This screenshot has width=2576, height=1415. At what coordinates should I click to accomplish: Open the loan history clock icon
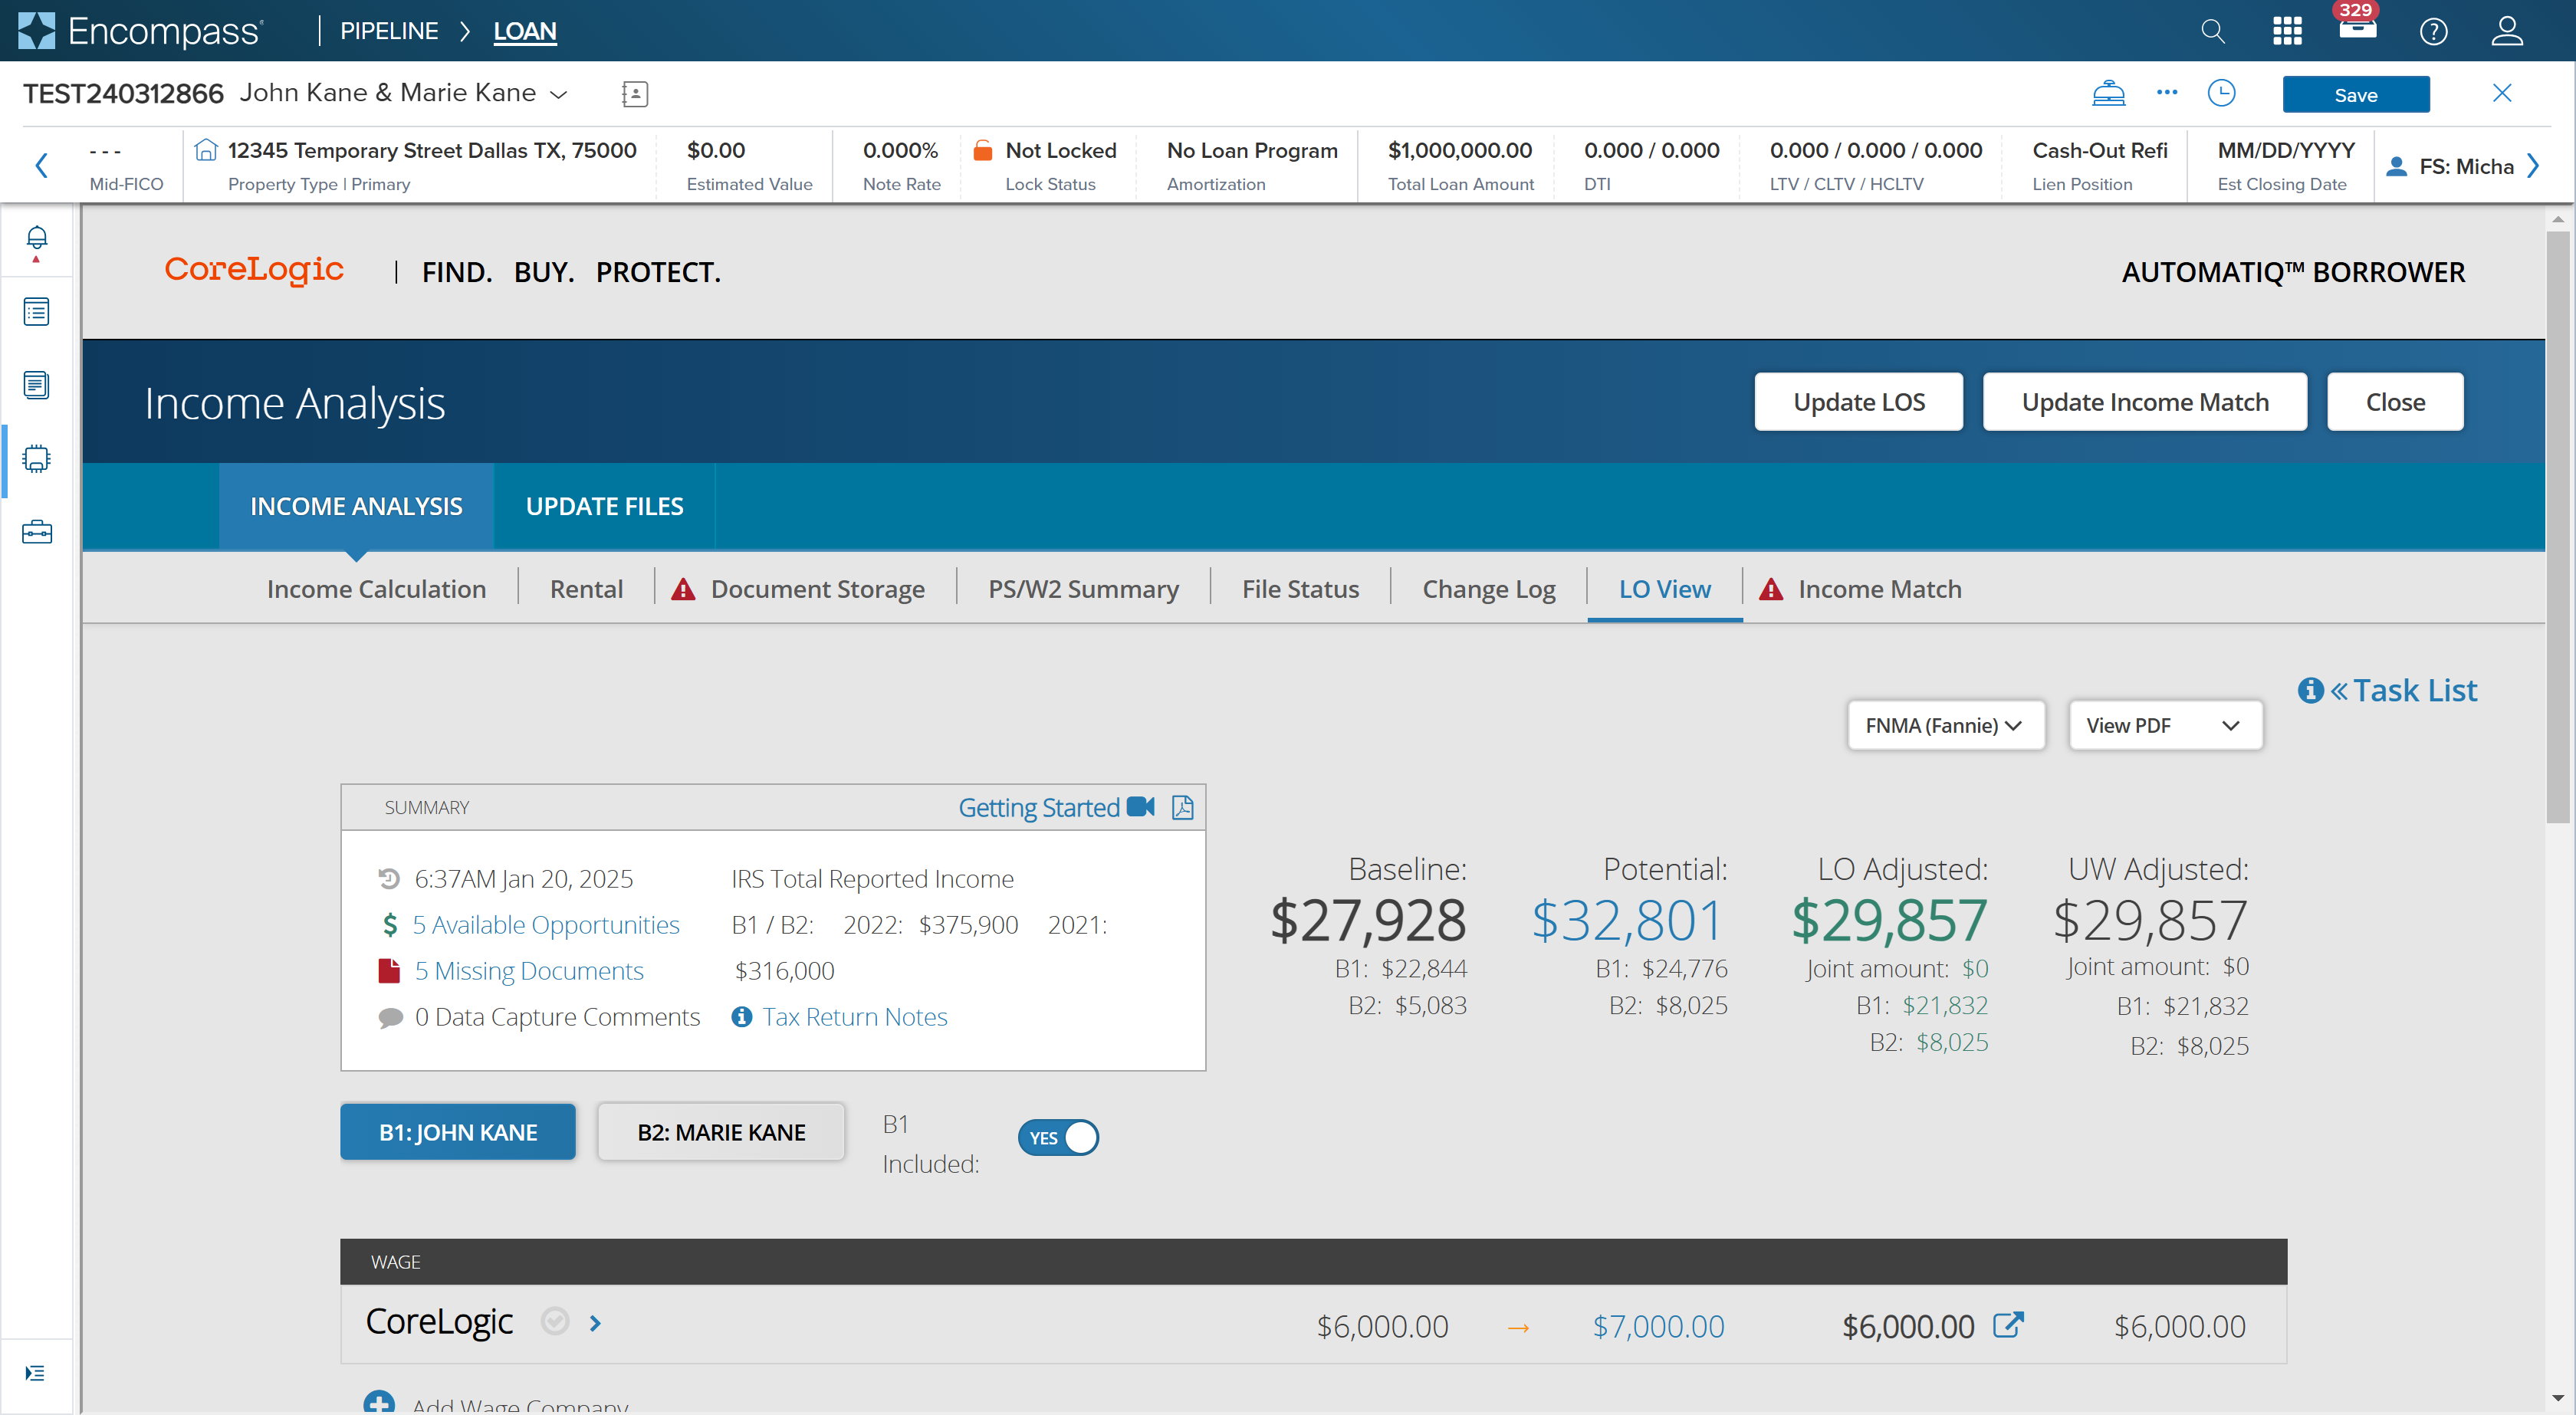point(2221,93)
